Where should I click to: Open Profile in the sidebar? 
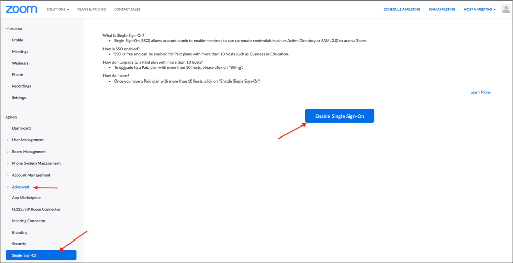[17, 40]
